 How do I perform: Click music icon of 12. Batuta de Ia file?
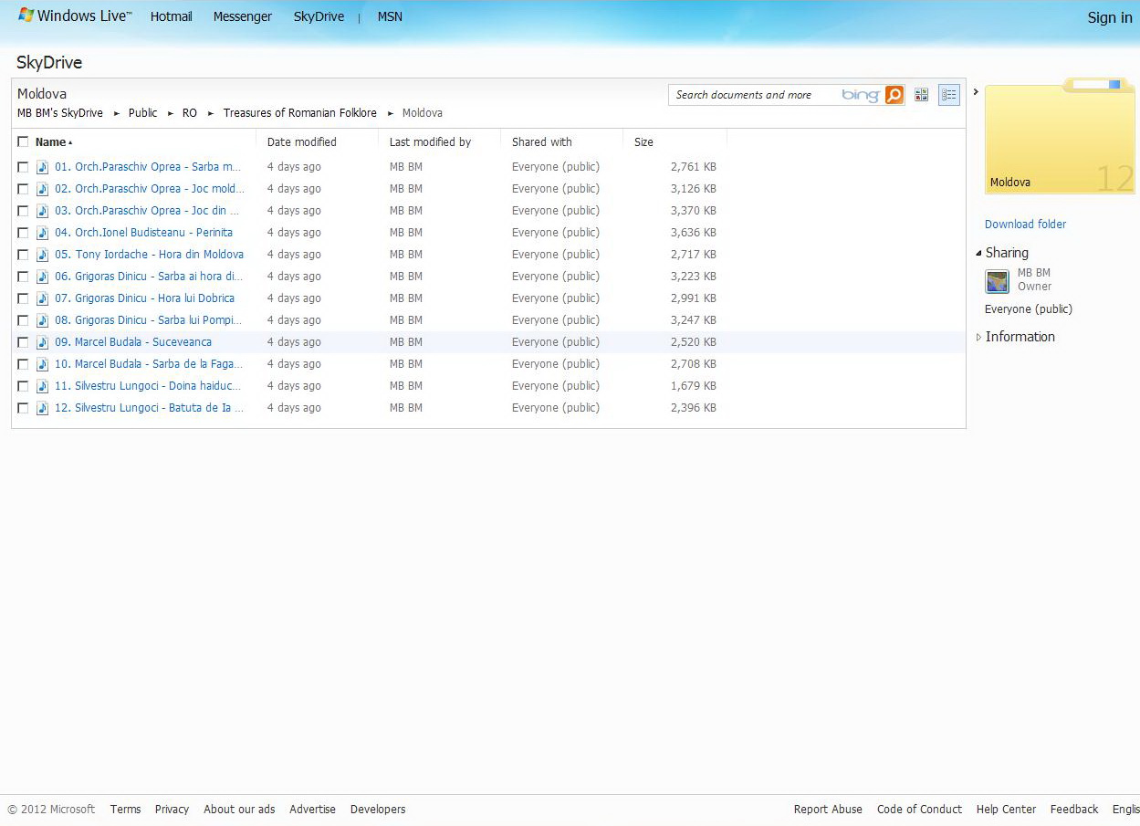[42, 408]
